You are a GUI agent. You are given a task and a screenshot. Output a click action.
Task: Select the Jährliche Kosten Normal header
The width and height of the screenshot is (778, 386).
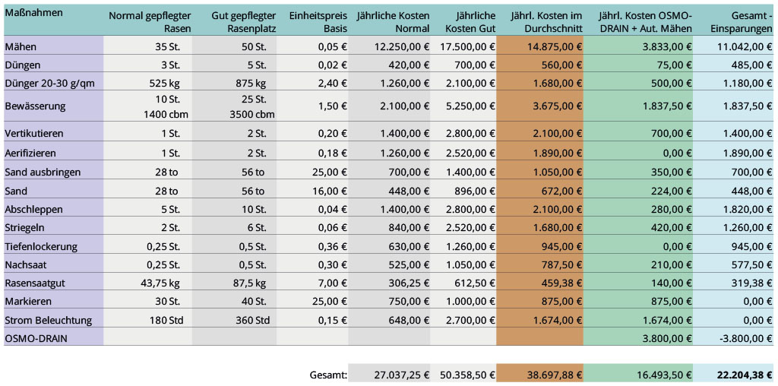(393, 22)
